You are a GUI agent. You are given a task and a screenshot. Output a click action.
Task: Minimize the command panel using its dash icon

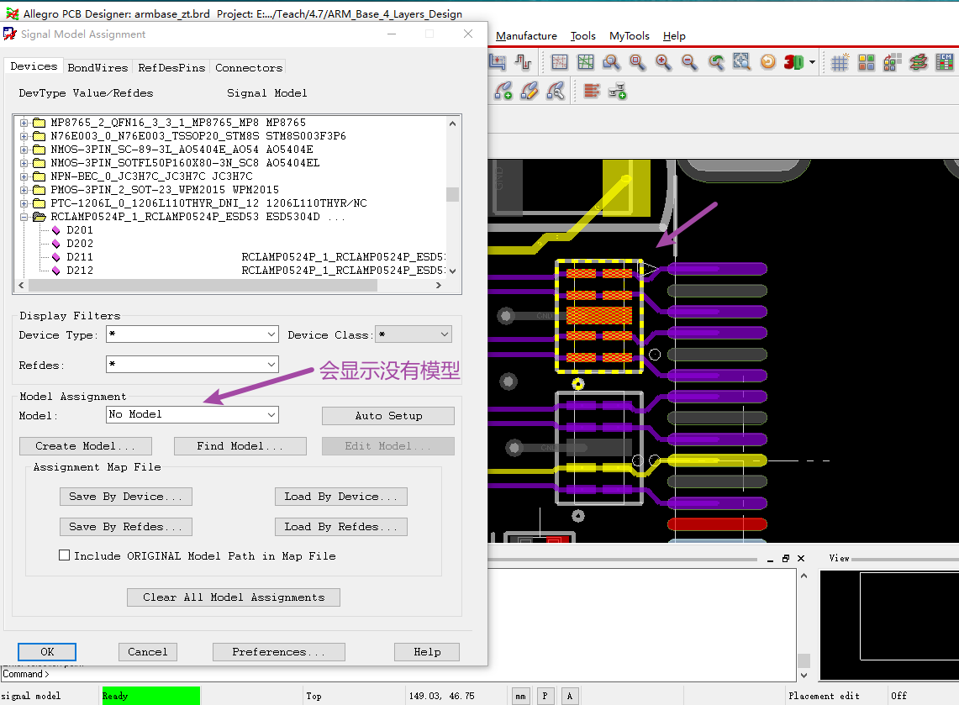(x=770, y=559)
